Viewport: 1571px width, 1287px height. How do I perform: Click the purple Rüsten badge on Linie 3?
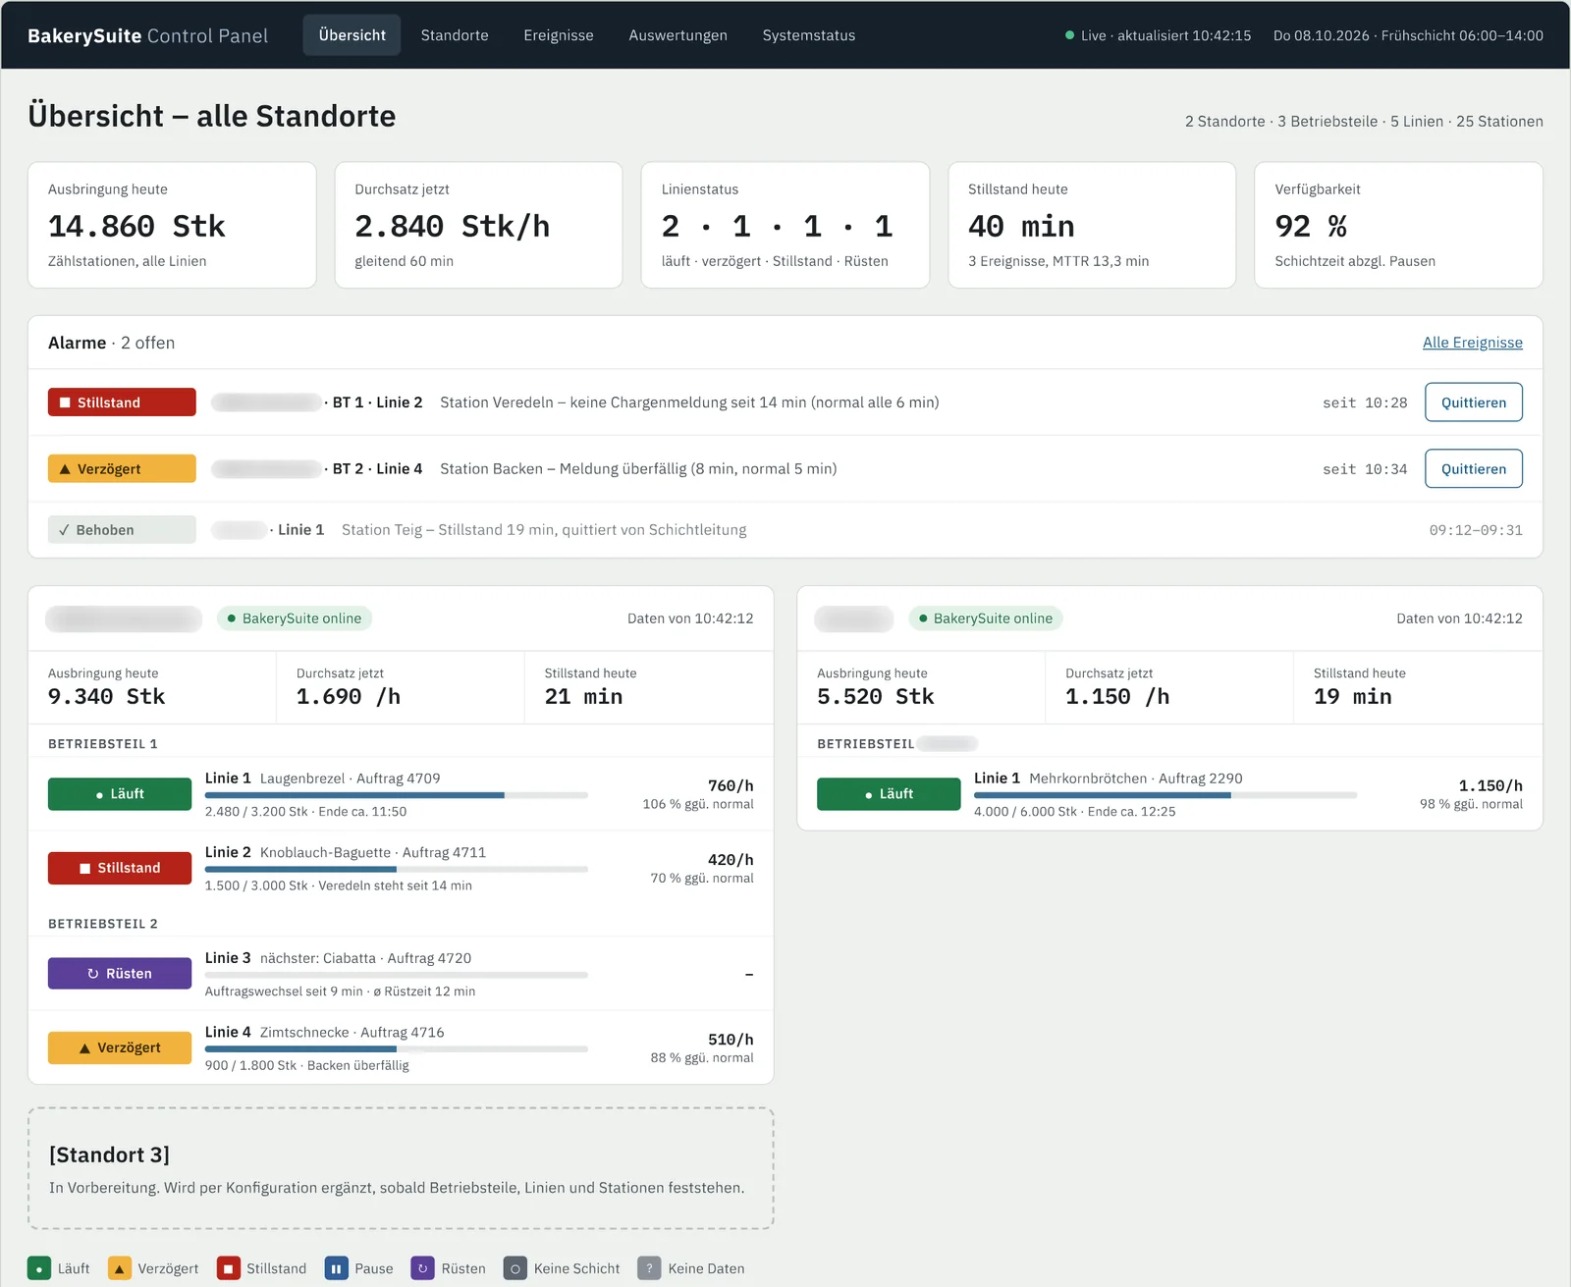120,974
